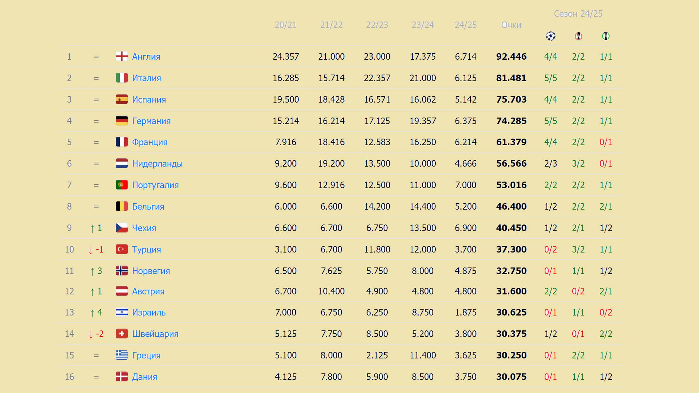
Task: Click the Switzerland flag icon
Action: click(x=121, y=334)
